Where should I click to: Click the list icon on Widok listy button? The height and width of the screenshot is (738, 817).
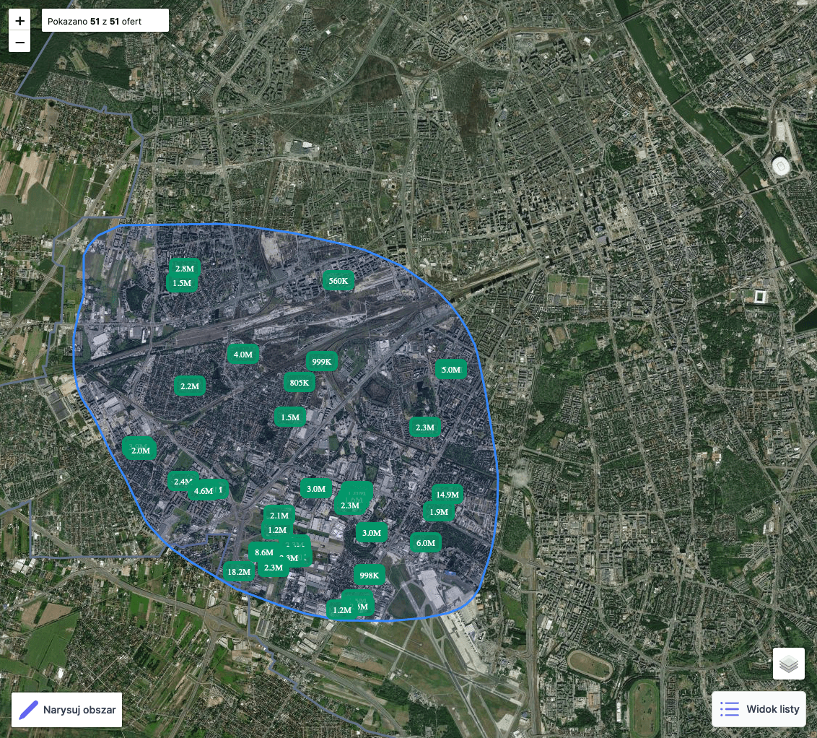pyautogui.click(x=730, y=708)
